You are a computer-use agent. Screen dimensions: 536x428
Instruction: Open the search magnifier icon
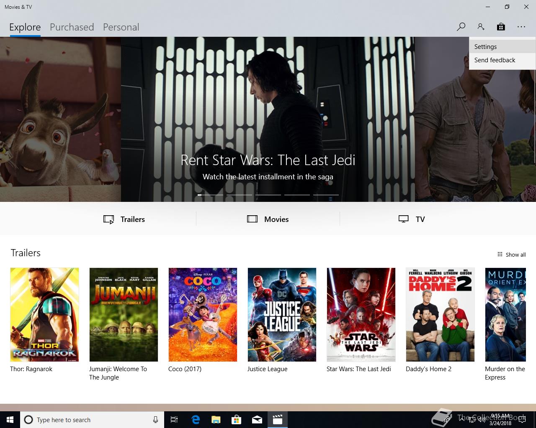click(461, 27)
